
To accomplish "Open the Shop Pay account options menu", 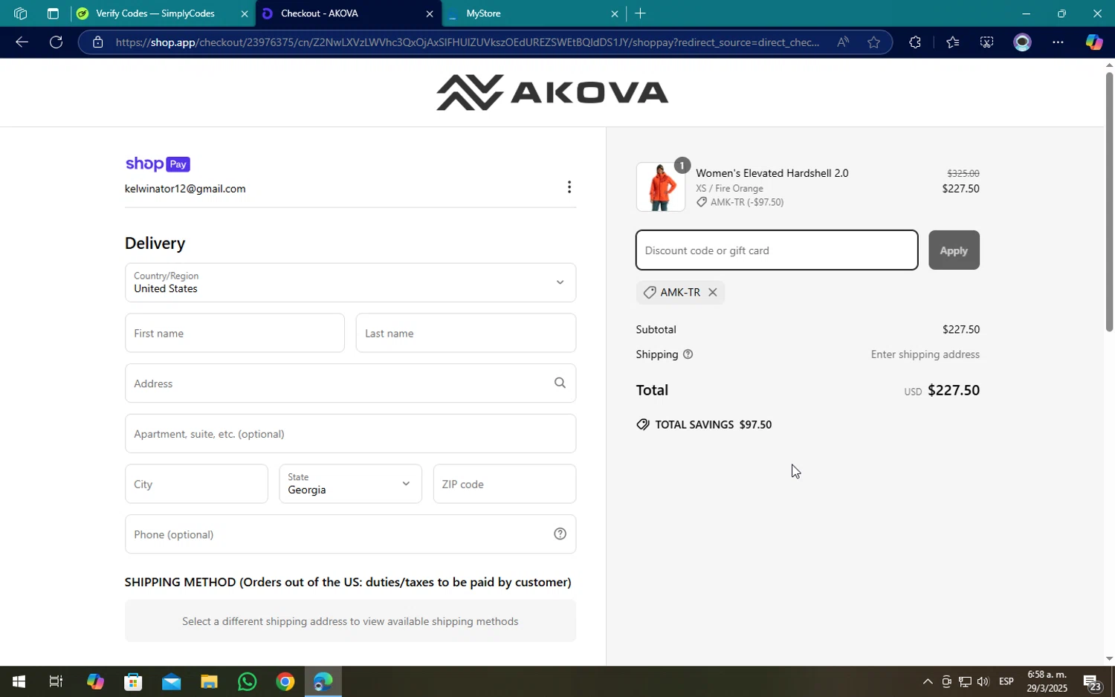I will (569, 187).
